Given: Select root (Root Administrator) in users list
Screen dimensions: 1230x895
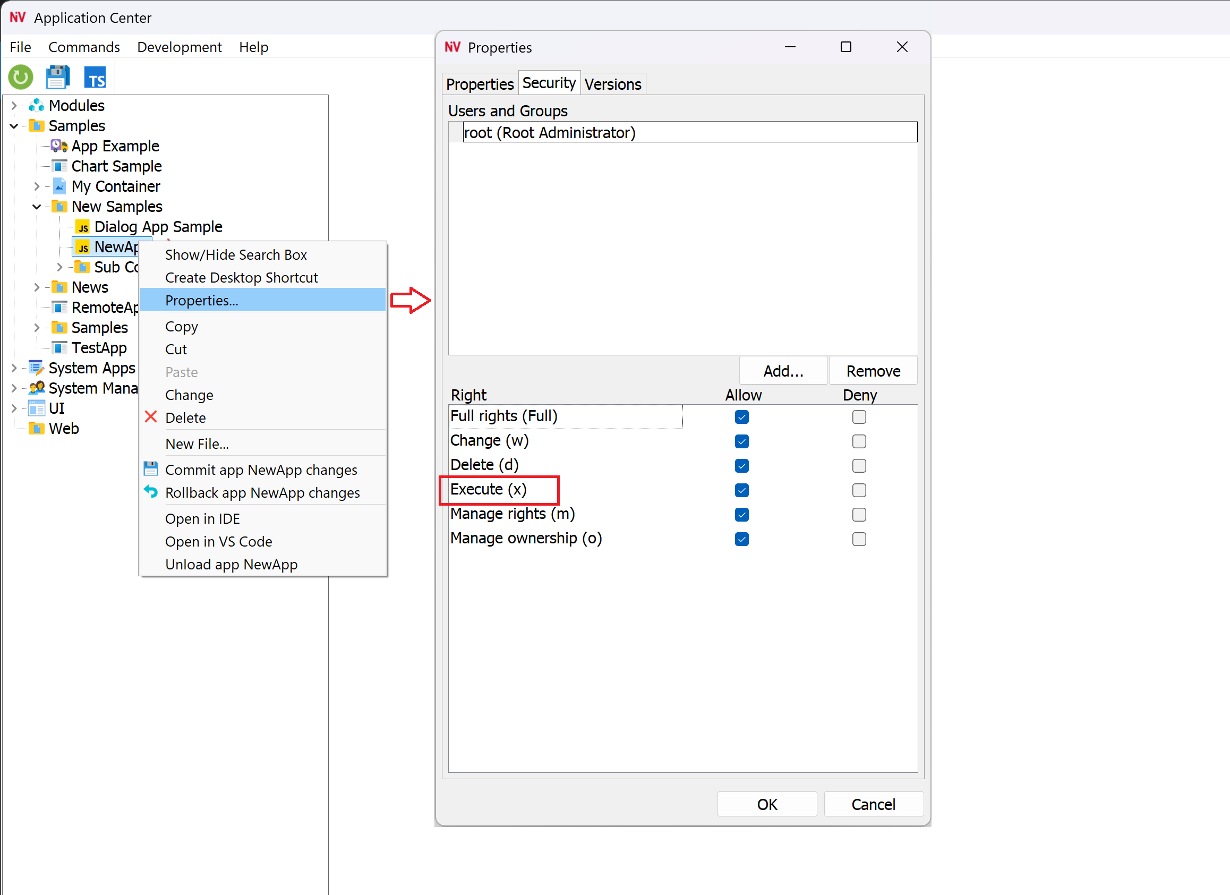Looking at the screenshot, I should (549, 132).
